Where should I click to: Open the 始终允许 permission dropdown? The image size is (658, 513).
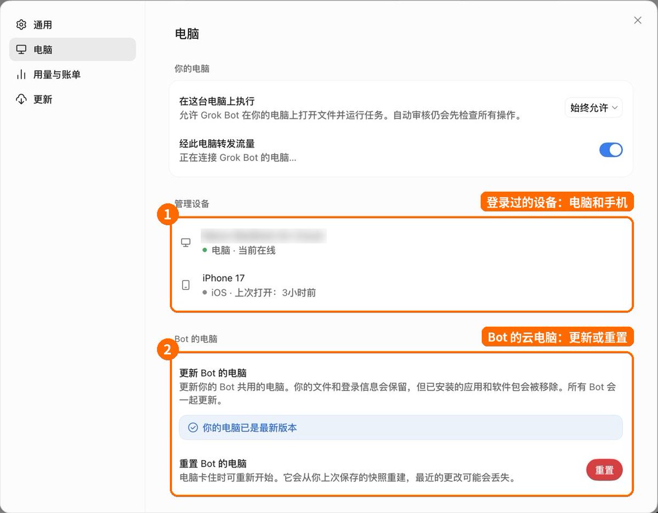tap(594, 108)
